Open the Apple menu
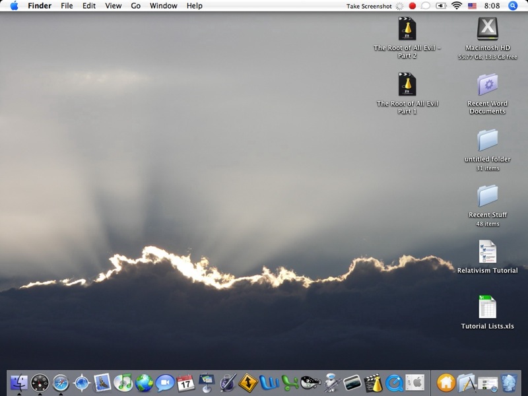Screen dimensions: 528x396 (14, 6)
